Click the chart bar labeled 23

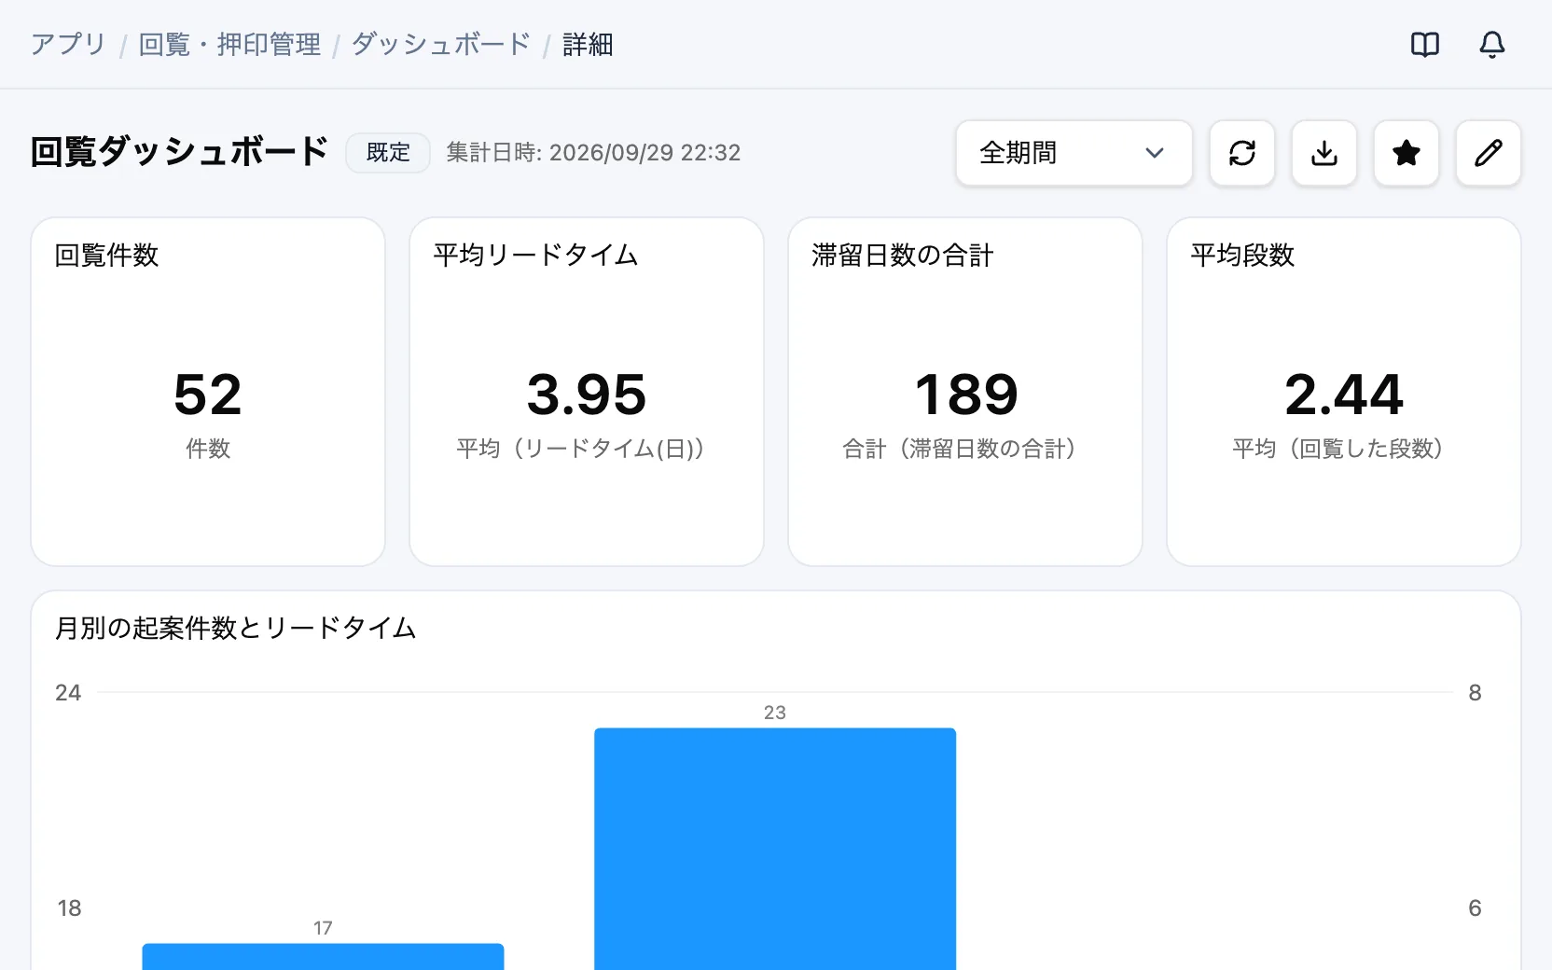click(x=775, y=849)
